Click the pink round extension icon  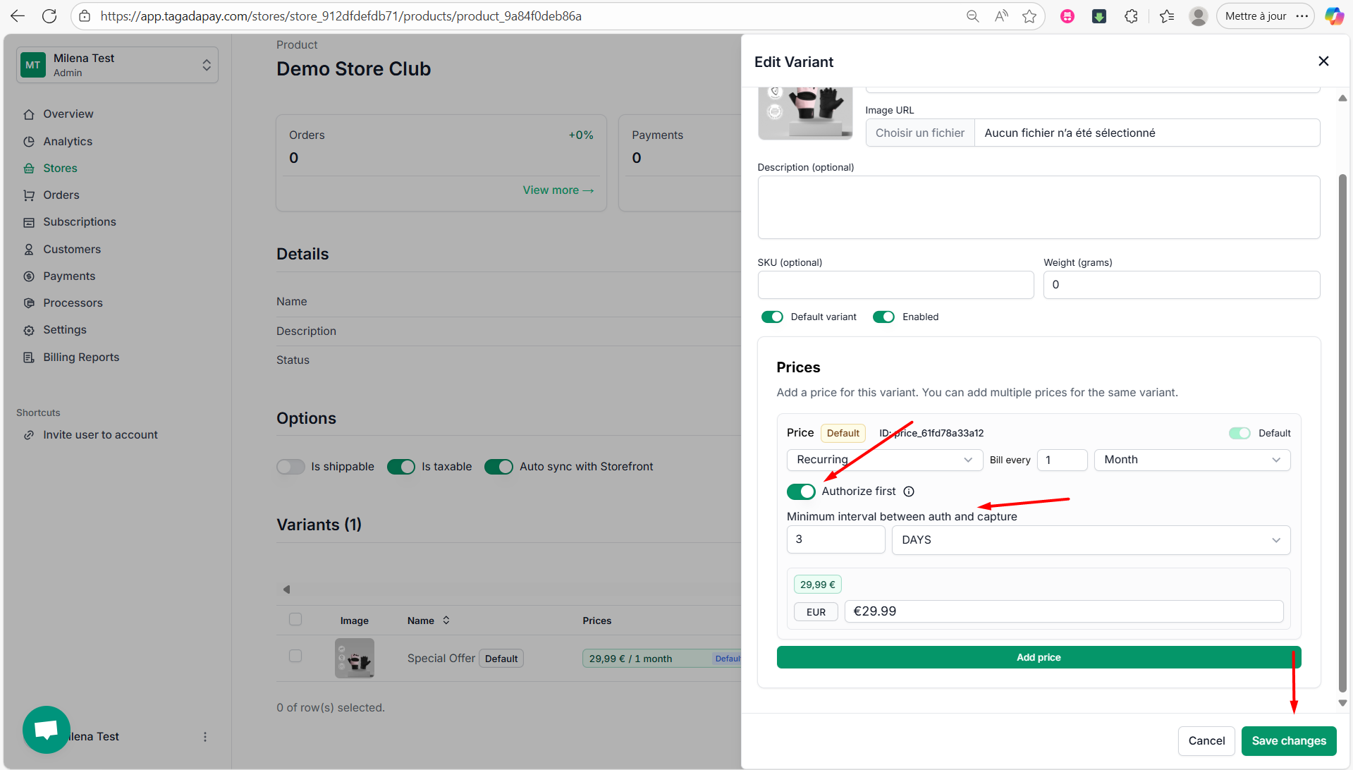tap(1067, 16)
